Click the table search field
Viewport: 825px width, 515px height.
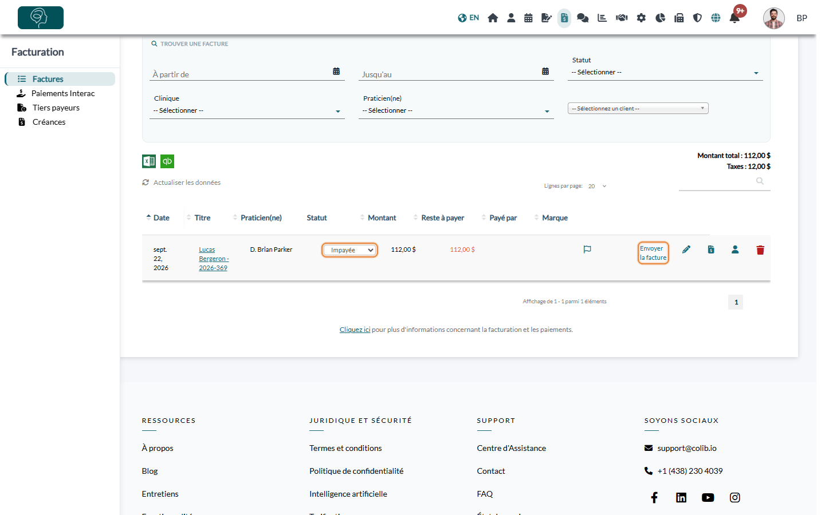(x=724, y=181)
